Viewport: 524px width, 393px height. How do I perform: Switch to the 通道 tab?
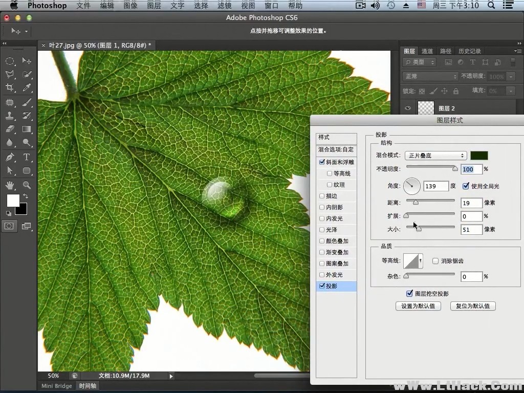428,51
